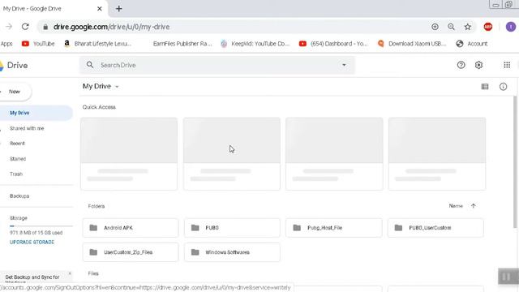Open Storage in sidebar
519x292 pixels.
click(19, 218)
